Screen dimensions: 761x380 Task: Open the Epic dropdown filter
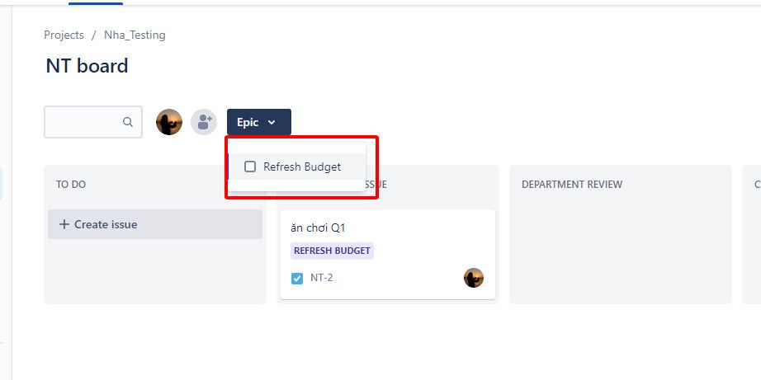point(258,122)
